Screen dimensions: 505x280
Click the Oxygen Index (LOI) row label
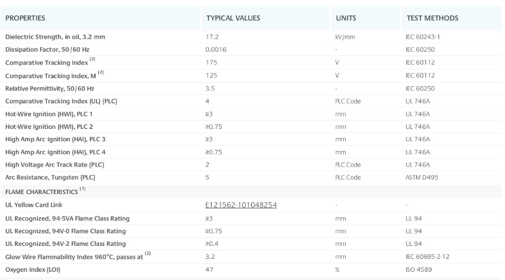point(33,270)
